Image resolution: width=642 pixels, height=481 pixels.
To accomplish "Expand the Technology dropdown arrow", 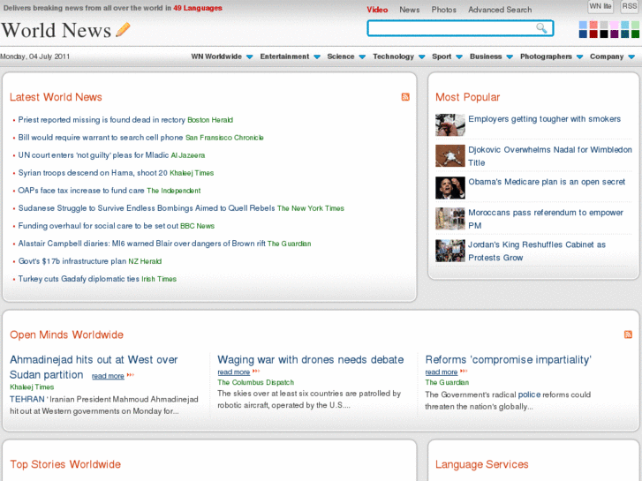I will [x=422, y=56].
